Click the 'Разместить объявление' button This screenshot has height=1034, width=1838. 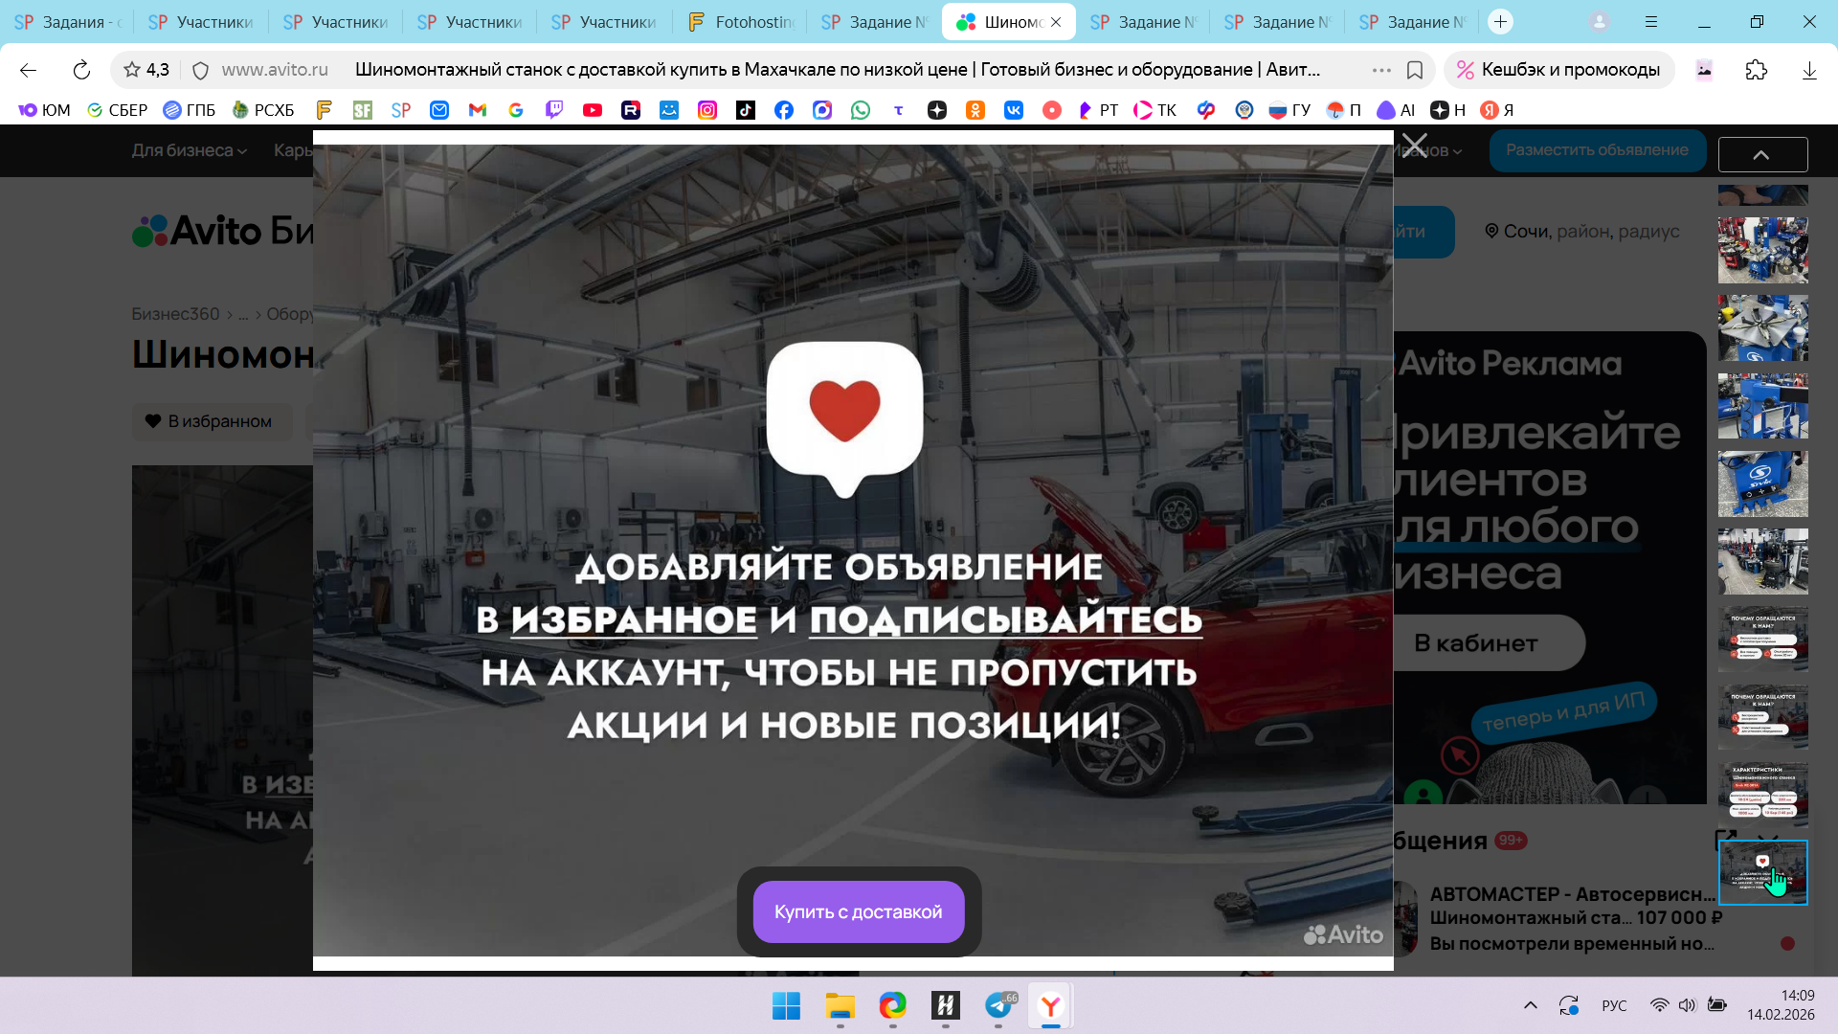(x=1597, y=150)
